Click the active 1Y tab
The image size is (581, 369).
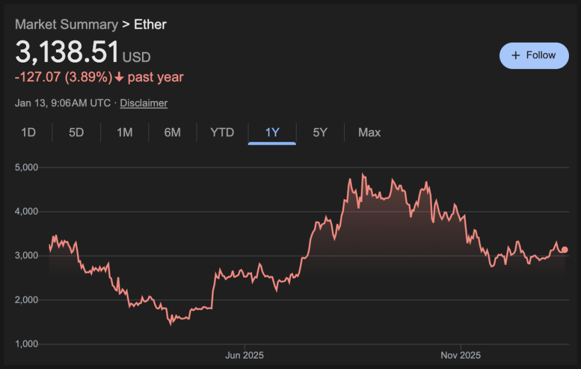pos(272,132)
